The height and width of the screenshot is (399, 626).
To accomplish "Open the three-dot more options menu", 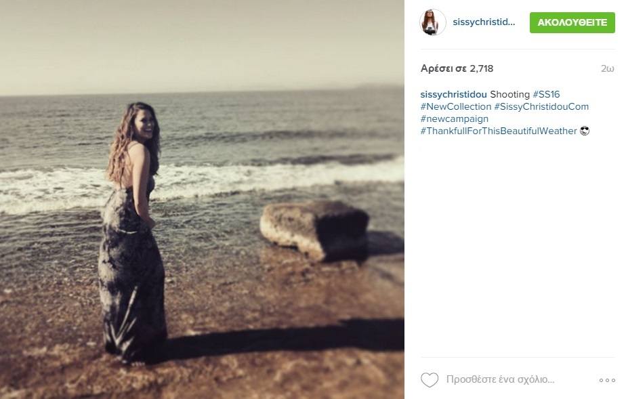I will tap(607, 380).
